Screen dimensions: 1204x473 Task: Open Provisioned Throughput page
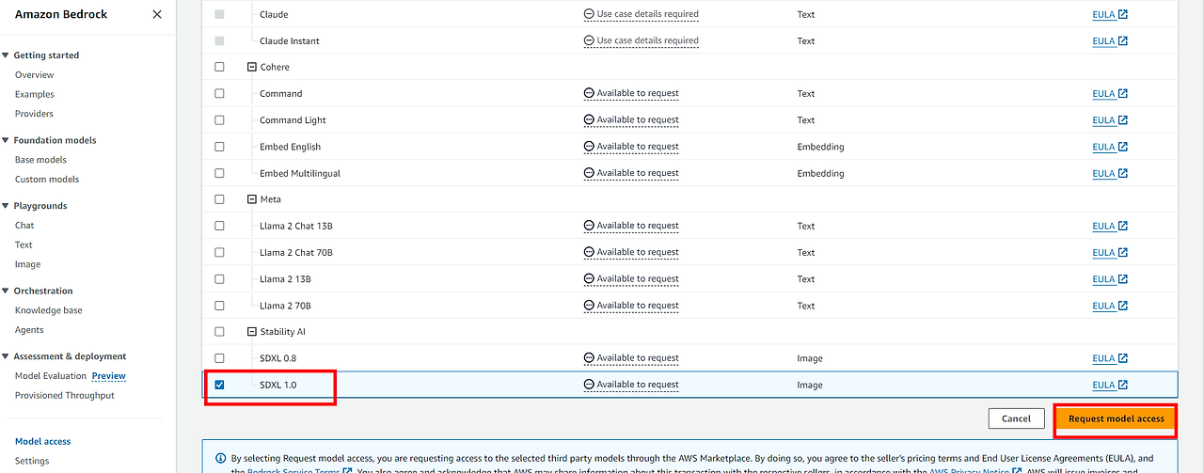click(x=65, y=396)
